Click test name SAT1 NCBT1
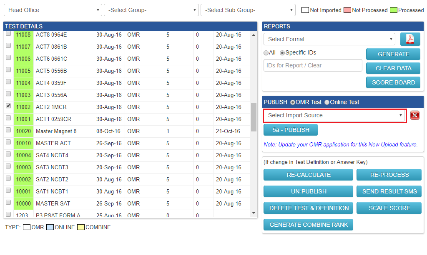427x255 pixels. 52,191
